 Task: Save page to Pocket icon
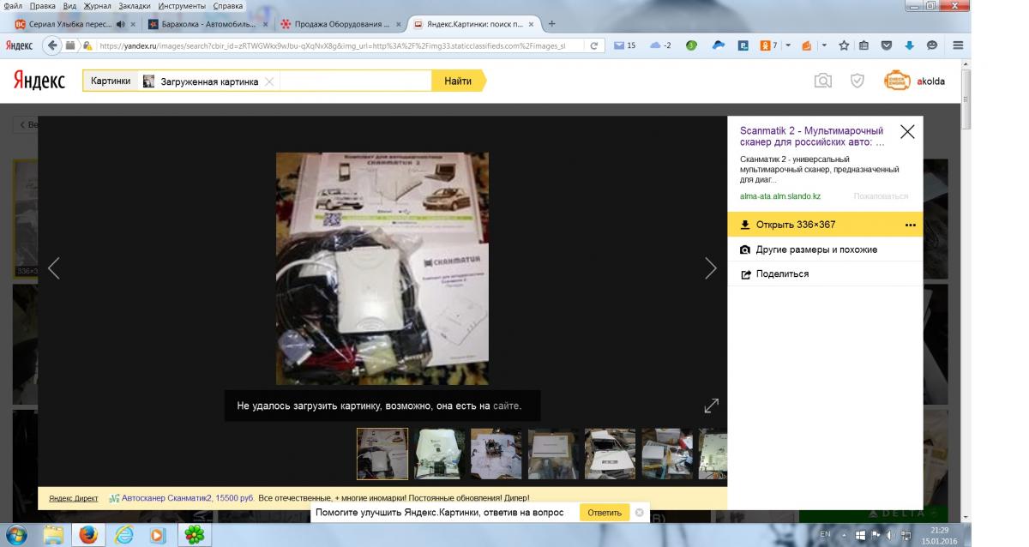click(x=888, y=45)
